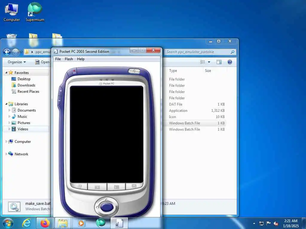Open Action Center flag icon
The width and height of the screenshot is (306, 229).
pos(269,223)
